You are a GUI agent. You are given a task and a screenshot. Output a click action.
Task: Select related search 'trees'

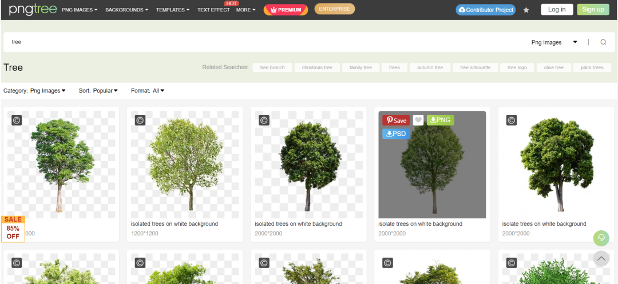(x=394, y=67)
